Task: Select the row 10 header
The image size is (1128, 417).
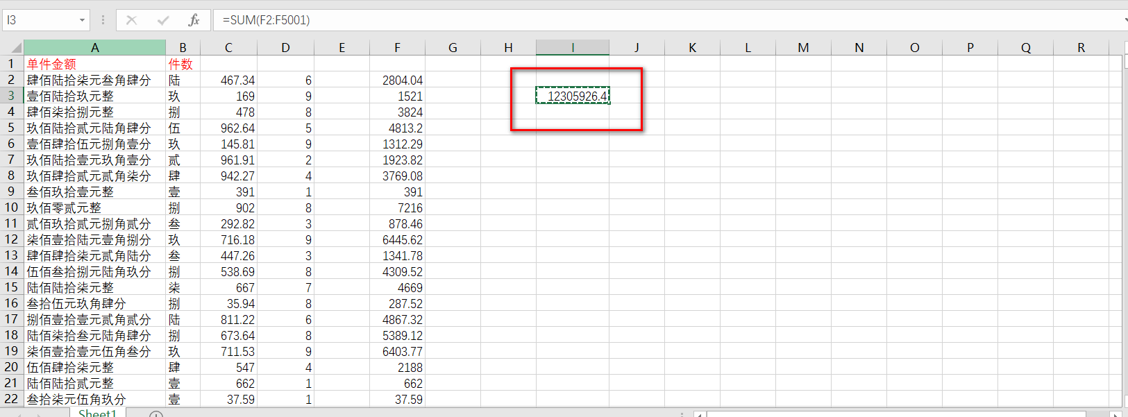Action: (11, 207)
